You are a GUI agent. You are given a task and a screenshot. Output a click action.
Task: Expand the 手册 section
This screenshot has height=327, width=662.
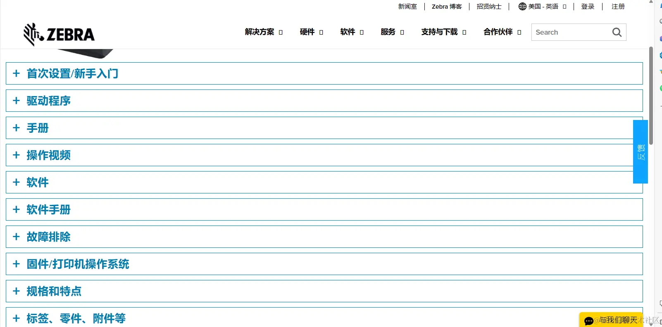[324, 128]
